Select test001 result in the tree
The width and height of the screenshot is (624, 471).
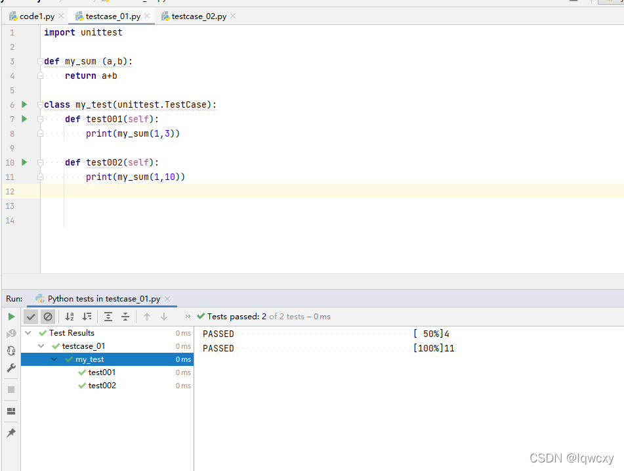(102, 372)
